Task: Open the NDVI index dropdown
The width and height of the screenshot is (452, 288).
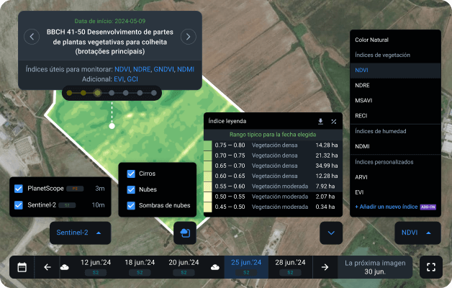Action: [x=417, y=233]
